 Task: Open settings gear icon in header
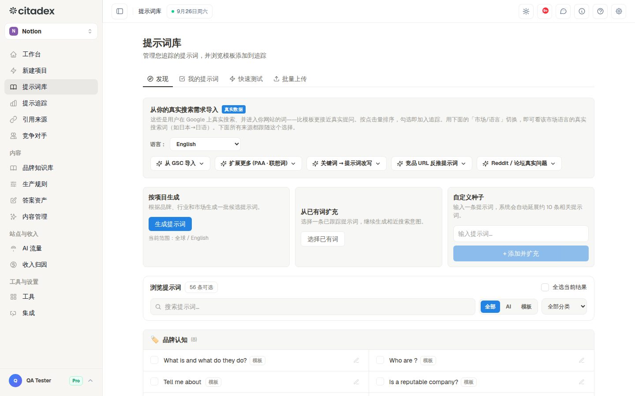(619, 11)
